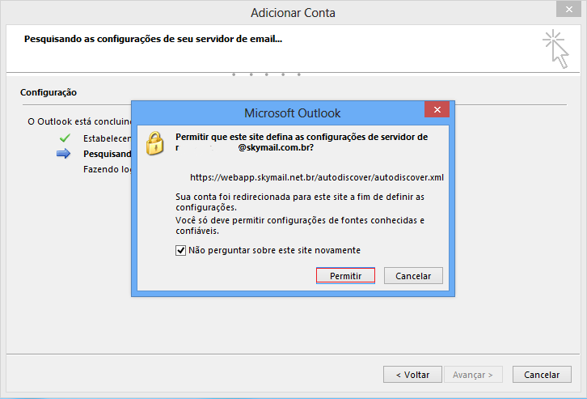
Task: Click the 'Estabelecen' step text
Action: click(x=108, y=138)
